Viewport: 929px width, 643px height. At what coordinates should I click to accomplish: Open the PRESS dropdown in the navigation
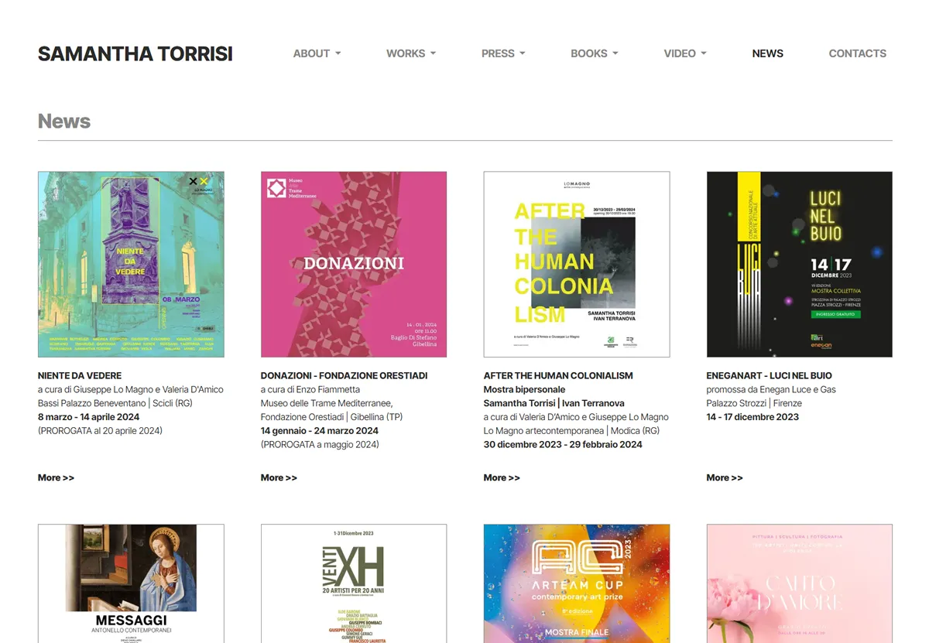click(503, 53)
